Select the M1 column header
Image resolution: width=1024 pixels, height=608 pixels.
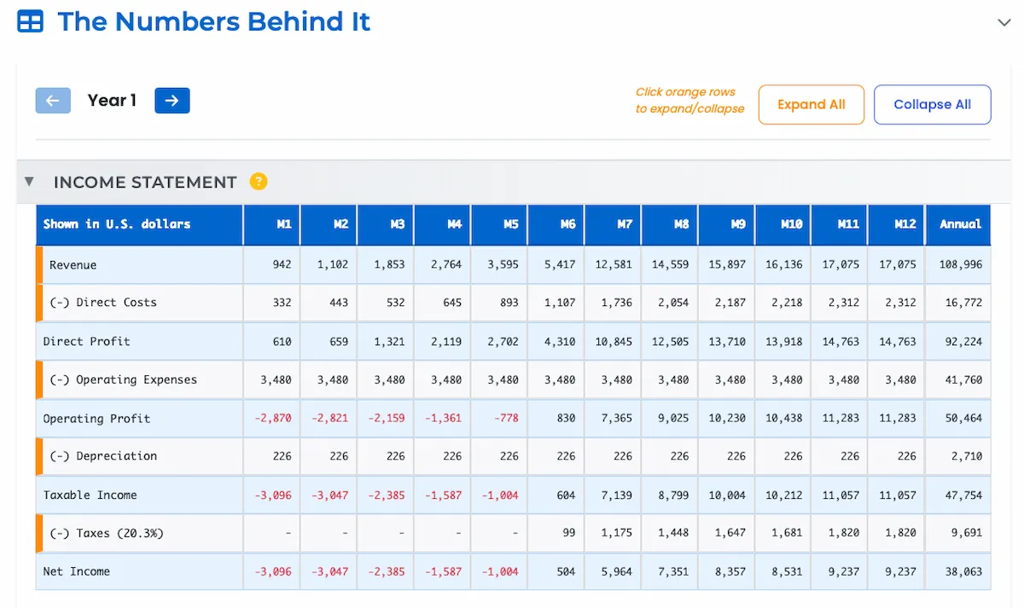284,224
